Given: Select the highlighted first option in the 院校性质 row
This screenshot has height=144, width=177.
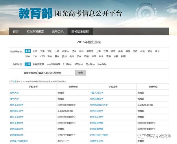Looking at the screenshot, I should [28, 64].
